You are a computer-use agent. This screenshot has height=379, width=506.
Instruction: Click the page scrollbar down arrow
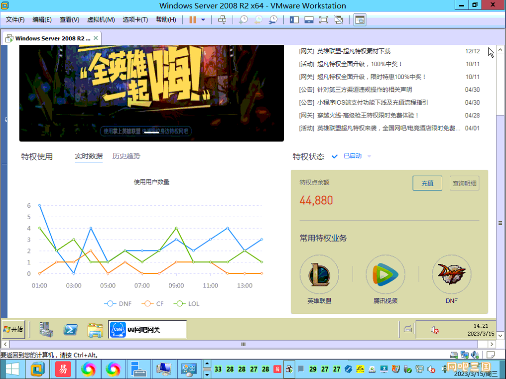pos(500,336)
